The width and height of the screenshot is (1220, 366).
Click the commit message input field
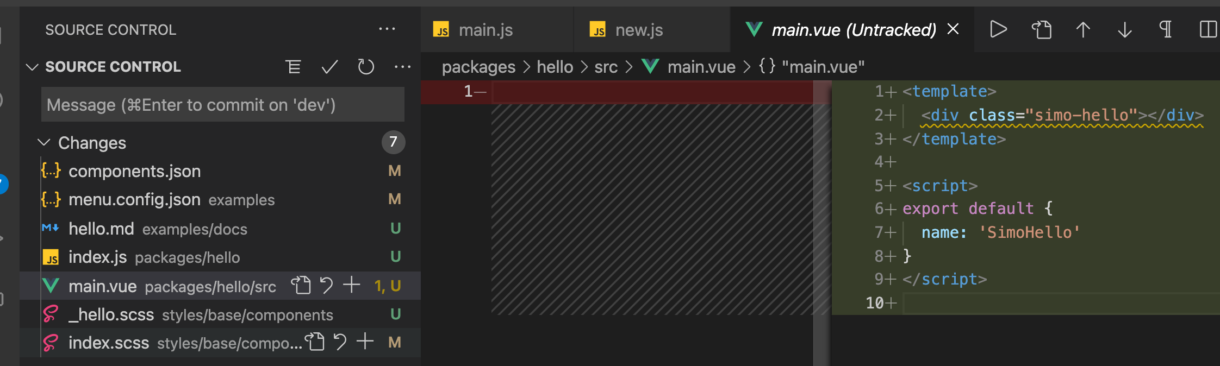(223, 105)
